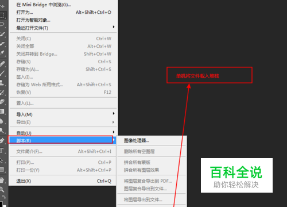287x207 pixels.
Task: Choose 关闭全部 menu entry
Action: 63,46
